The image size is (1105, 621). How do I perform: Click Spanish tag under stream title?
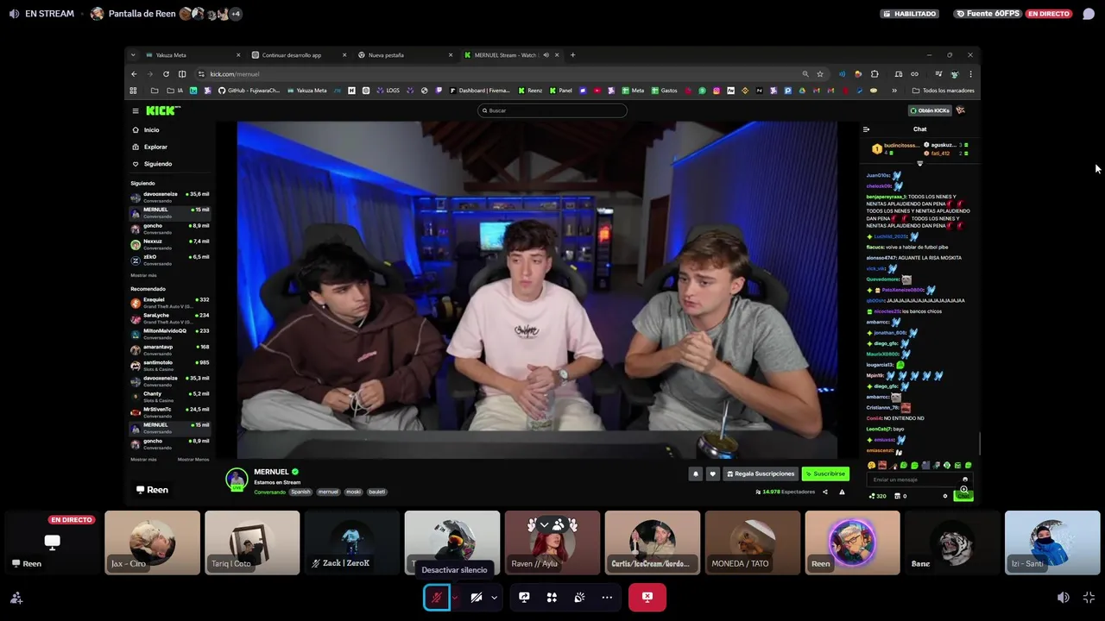click(300, 492)
